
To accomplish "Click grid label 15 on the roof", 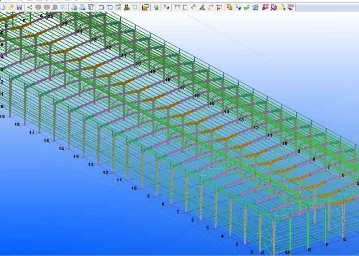I will (212, 104).
